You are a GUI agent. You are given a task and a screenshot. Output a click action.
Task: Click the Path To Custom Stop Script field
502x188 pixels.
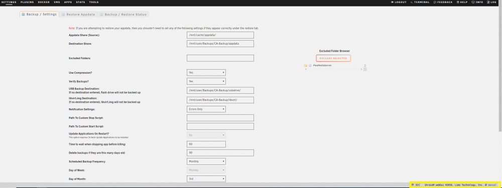pos(220,118)
